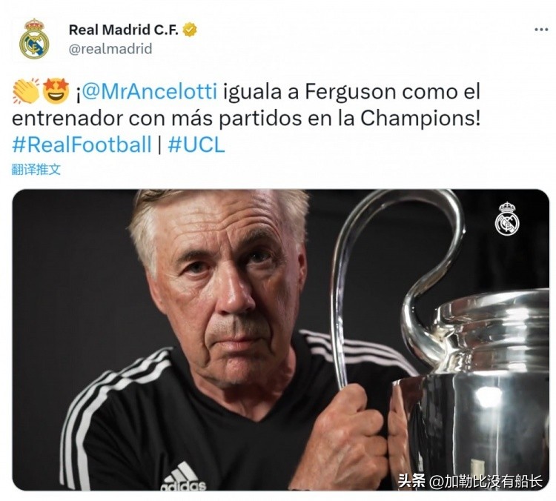Click the white Real Madrid watermark crest
Screen dimensions: 556x501
pos(507,219)
